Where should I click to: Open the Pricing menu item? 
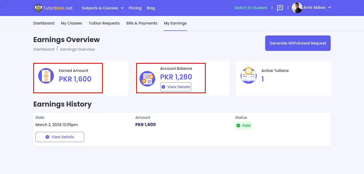click(x=135, y=8)
